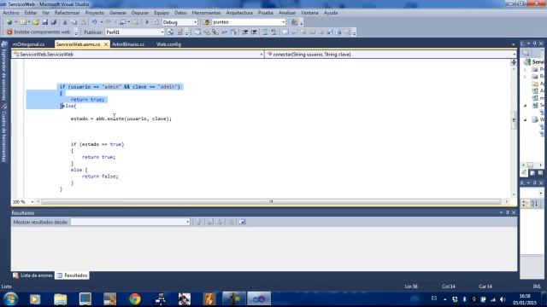Click the Comment selected lines icon
The image size is (547, 307).
265,32
